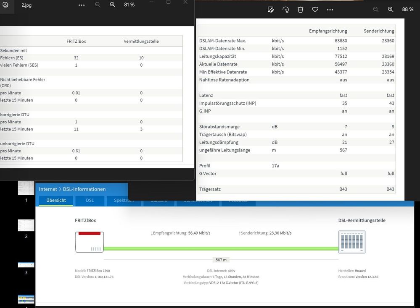Click the Empfangsrichtung 56,49 Mbit/s text
This screenshot has width=420, height=308.
point(180,233)
